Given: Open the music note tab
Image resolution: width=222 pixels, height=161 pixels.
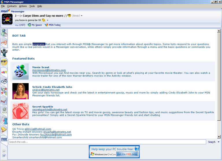Looking at the screenshot, I should click(4, 81).
